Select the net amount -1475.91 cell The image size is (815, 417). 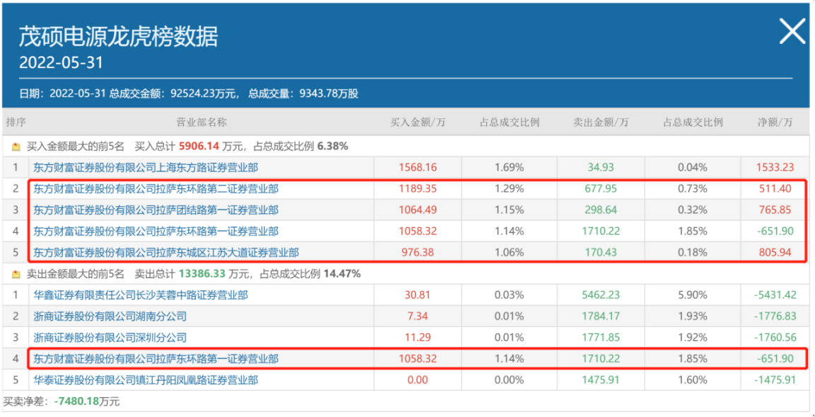point(775,380)
